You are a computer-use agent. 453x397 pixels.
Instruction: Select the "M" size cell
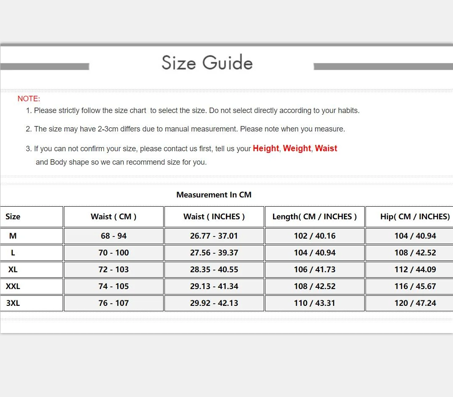pos(32,236)
